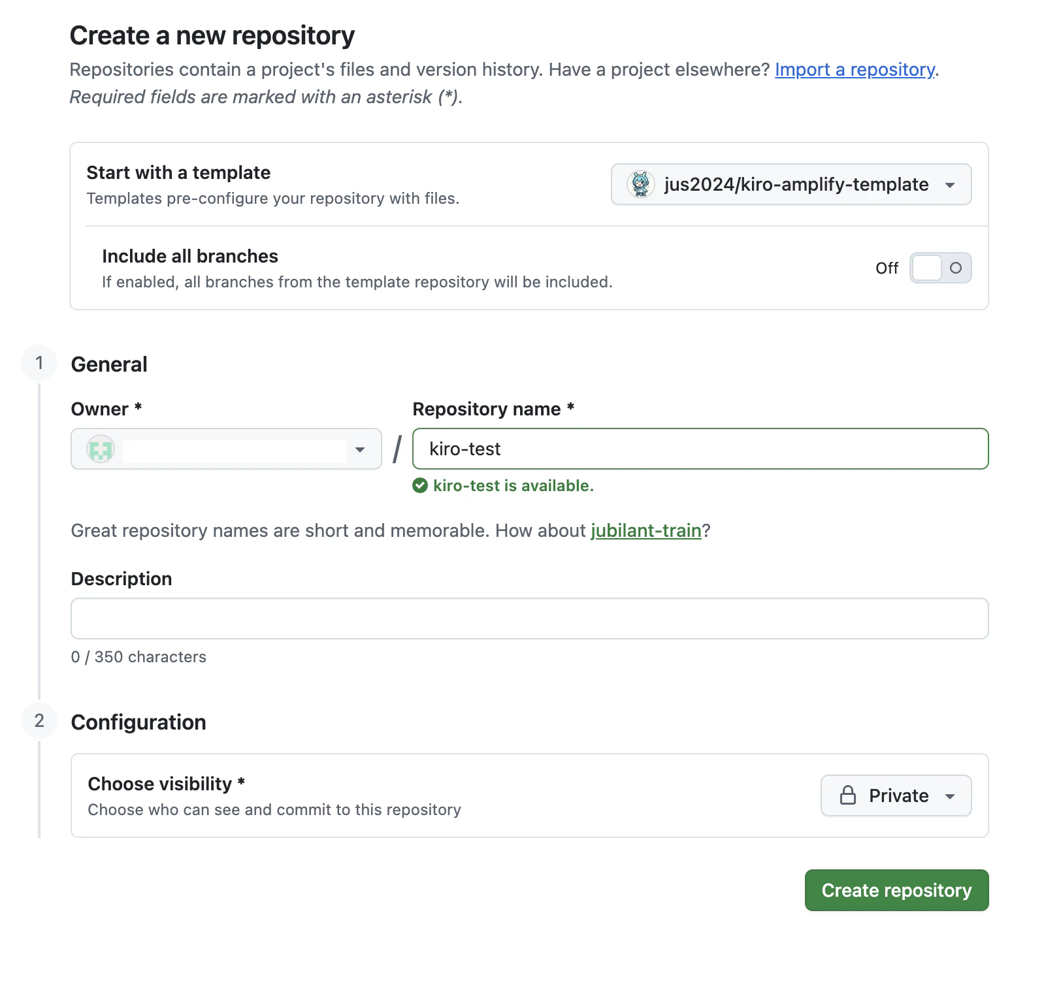
Task: Open the template selection dropdown
Action: (x=791, y=184)
